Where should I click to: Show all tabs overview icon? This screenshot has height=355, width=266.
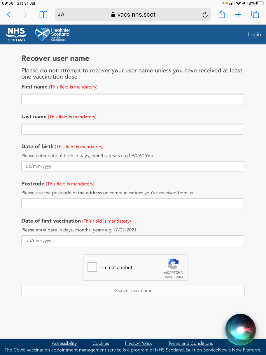point(255,15)
